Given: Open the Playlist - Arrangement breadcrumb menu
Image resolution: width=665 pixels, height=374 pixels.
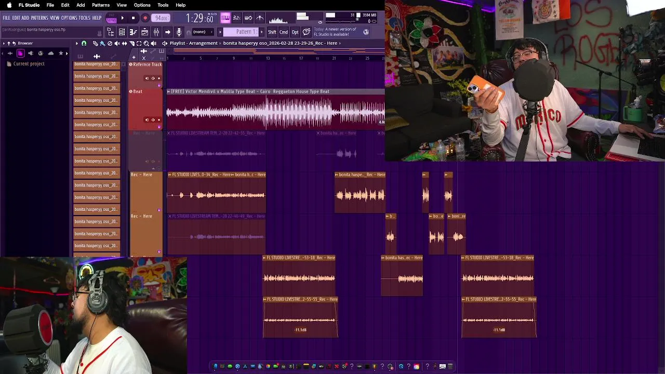Looking at the screenshot, I should [194, 43].
